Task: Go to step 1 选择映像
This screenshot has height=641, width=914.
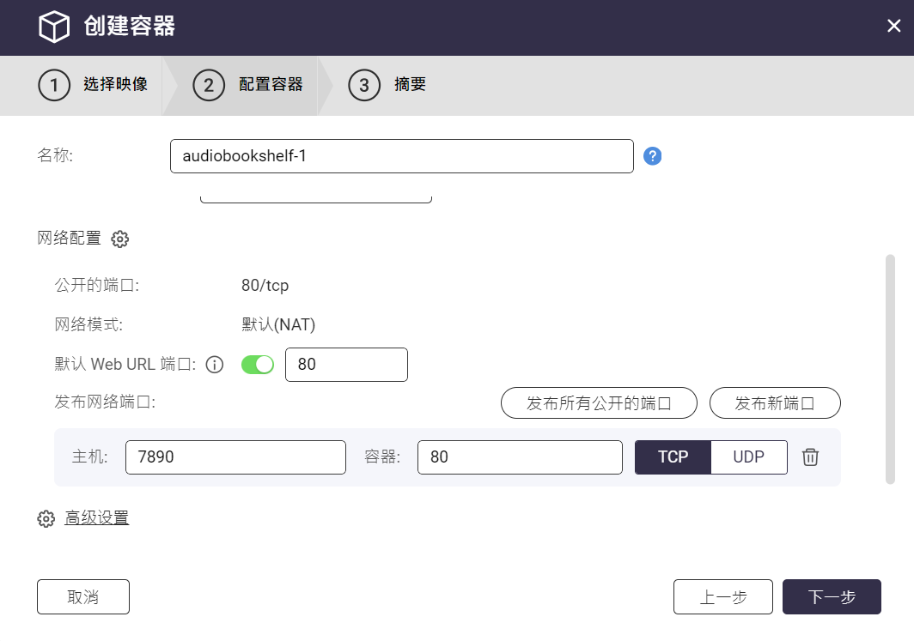Action: click(93, 85)
